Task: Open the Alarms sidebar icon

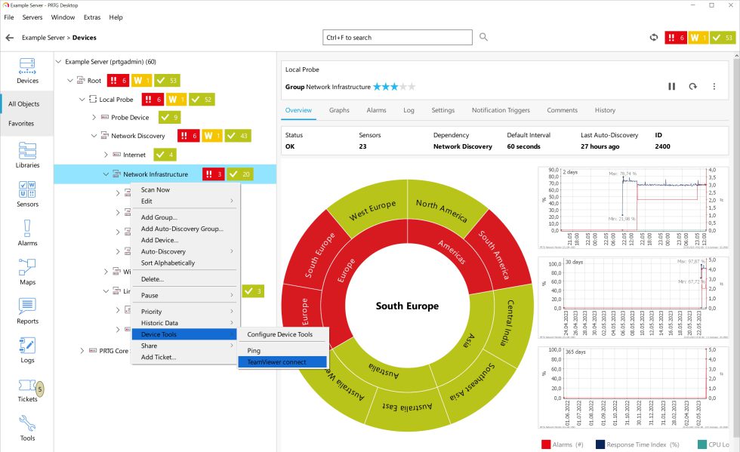Action: tap(27, 232)
